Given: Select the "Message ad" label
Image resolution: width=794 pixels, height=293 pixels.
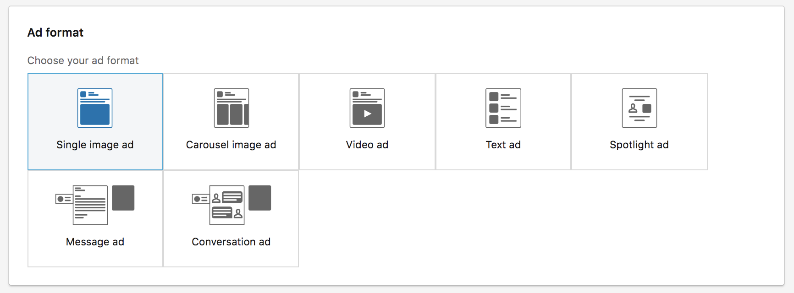Looking at the screenshot, I should [x=95, y=242].
